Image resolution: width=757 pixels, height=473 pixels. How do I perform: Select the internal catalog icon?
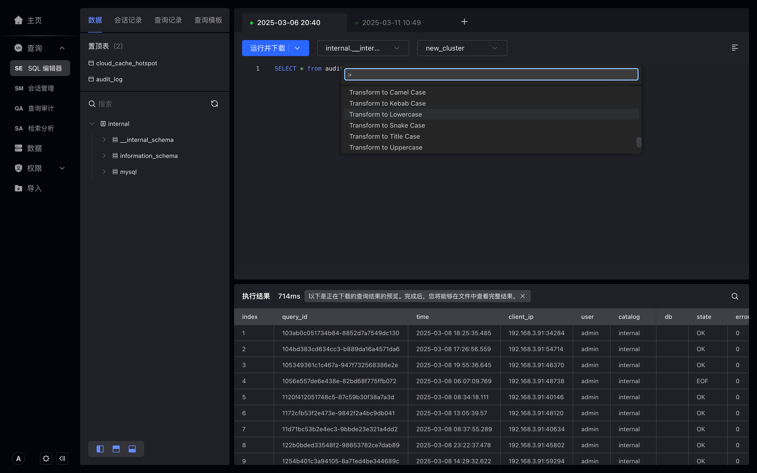tap(103, 124)
